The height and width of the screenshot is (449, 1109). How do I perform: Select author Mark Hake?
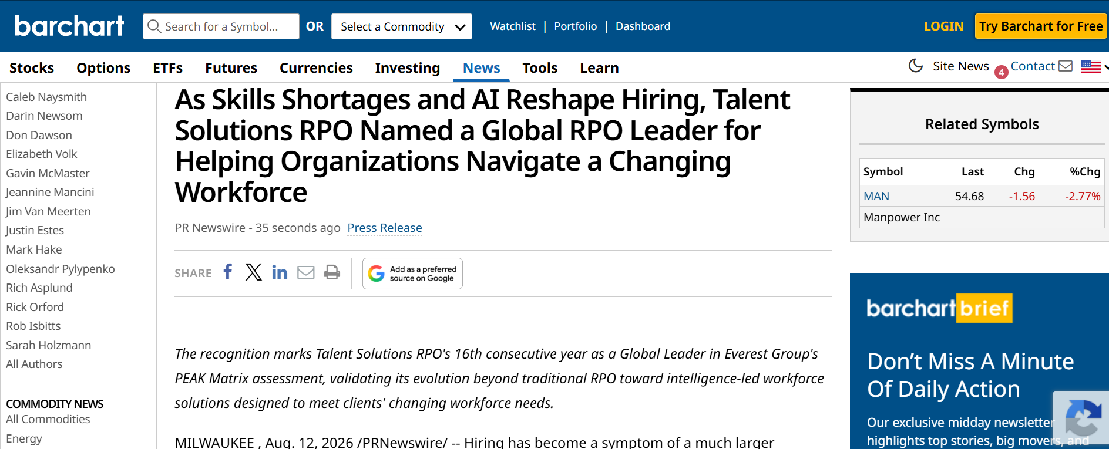(x=34, y=249)
